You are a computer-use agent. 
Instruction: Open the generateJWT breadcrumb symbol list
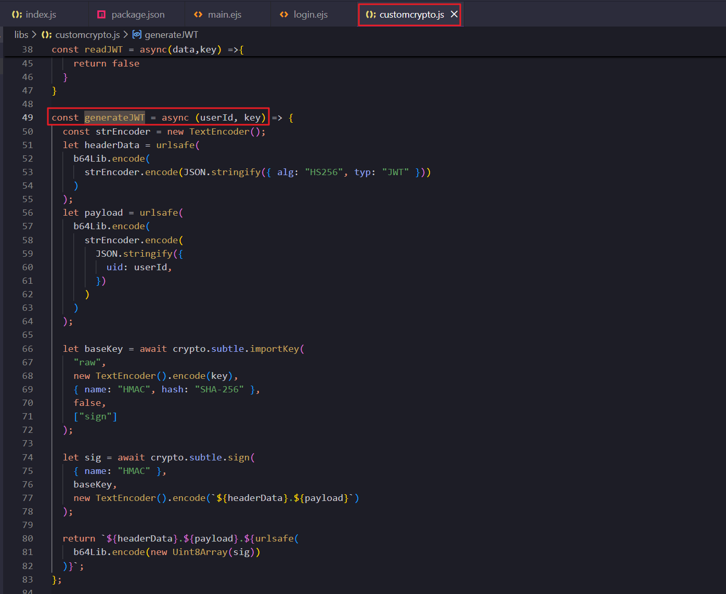171,35
